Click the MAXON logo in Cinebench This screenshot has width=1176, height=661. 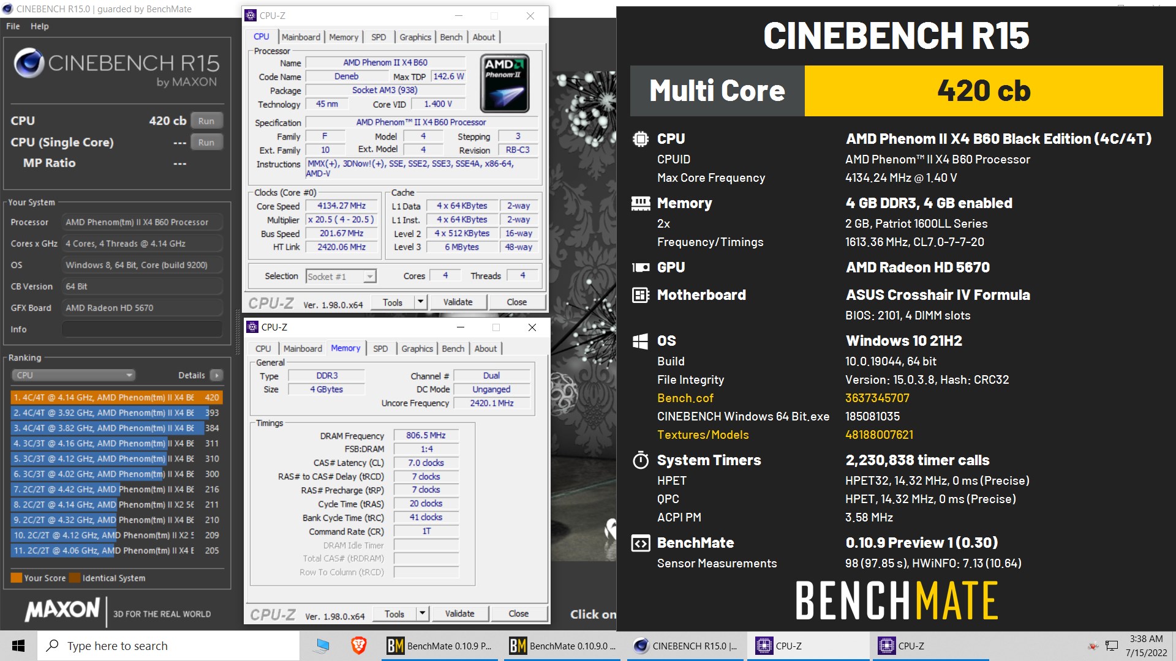(x=62, y=610)
